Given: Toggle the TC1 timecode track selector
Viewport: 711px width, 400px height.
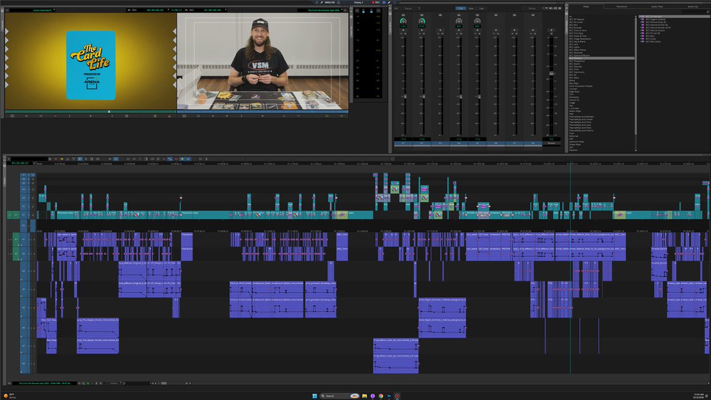Looking at the screenshot, I should point(23,225).
